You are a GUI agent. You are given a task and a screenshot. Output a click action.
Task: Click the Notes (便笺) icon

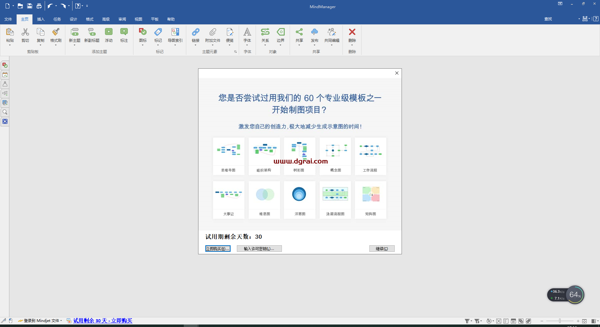pos(230,32)
